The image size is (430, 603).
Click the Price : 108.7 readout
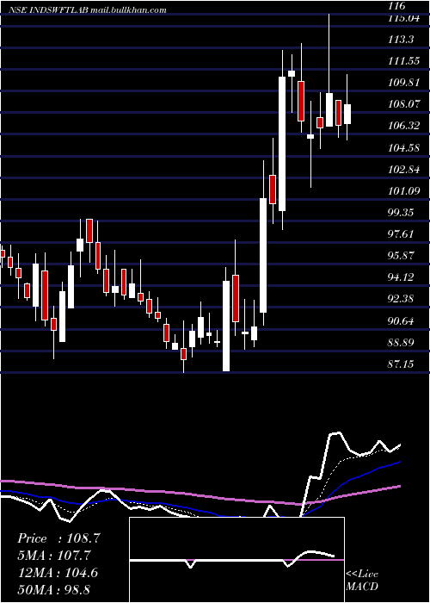pyautogui.click(x=58, y=538)
